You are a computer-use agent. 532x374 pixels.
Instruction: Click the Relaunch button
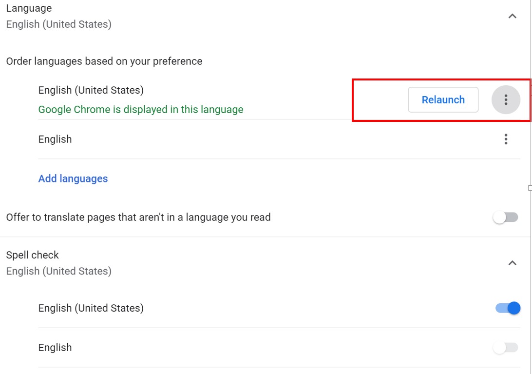tap(443, 99)
